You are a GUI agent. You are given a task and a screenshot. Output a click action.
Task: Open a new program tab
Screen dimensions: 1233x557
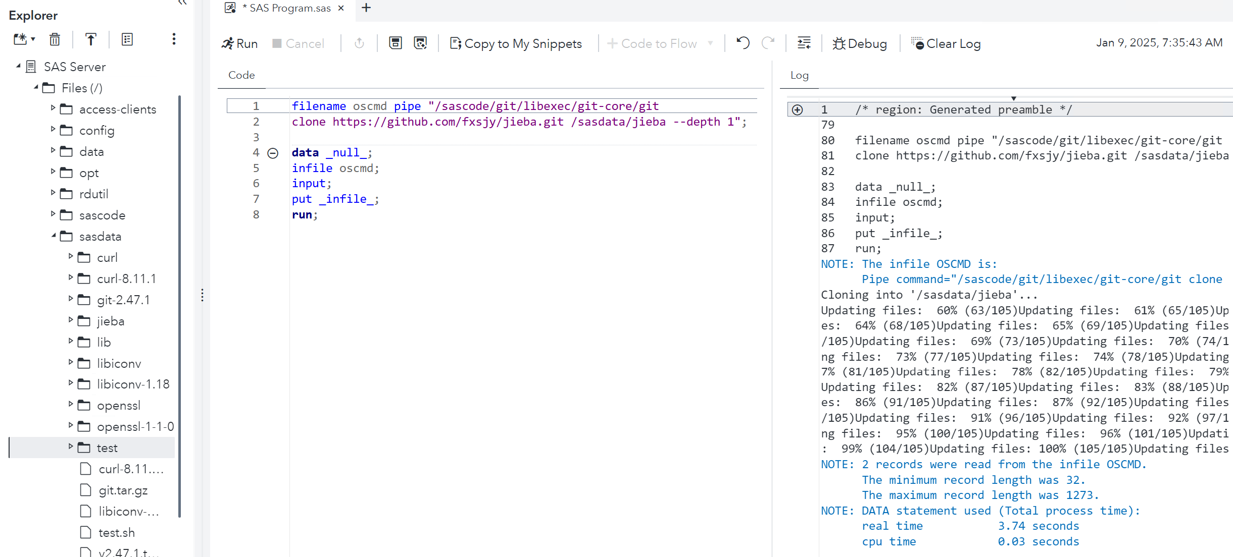[366, 8]
